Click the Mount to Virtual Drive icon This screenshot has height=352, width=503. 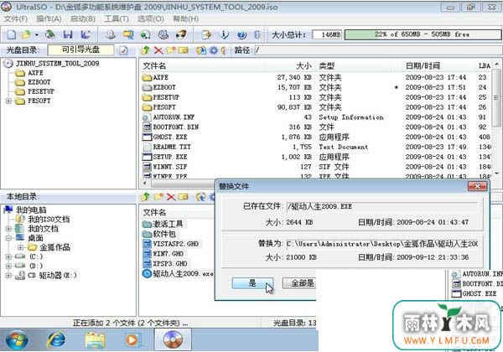pos(163,34)
